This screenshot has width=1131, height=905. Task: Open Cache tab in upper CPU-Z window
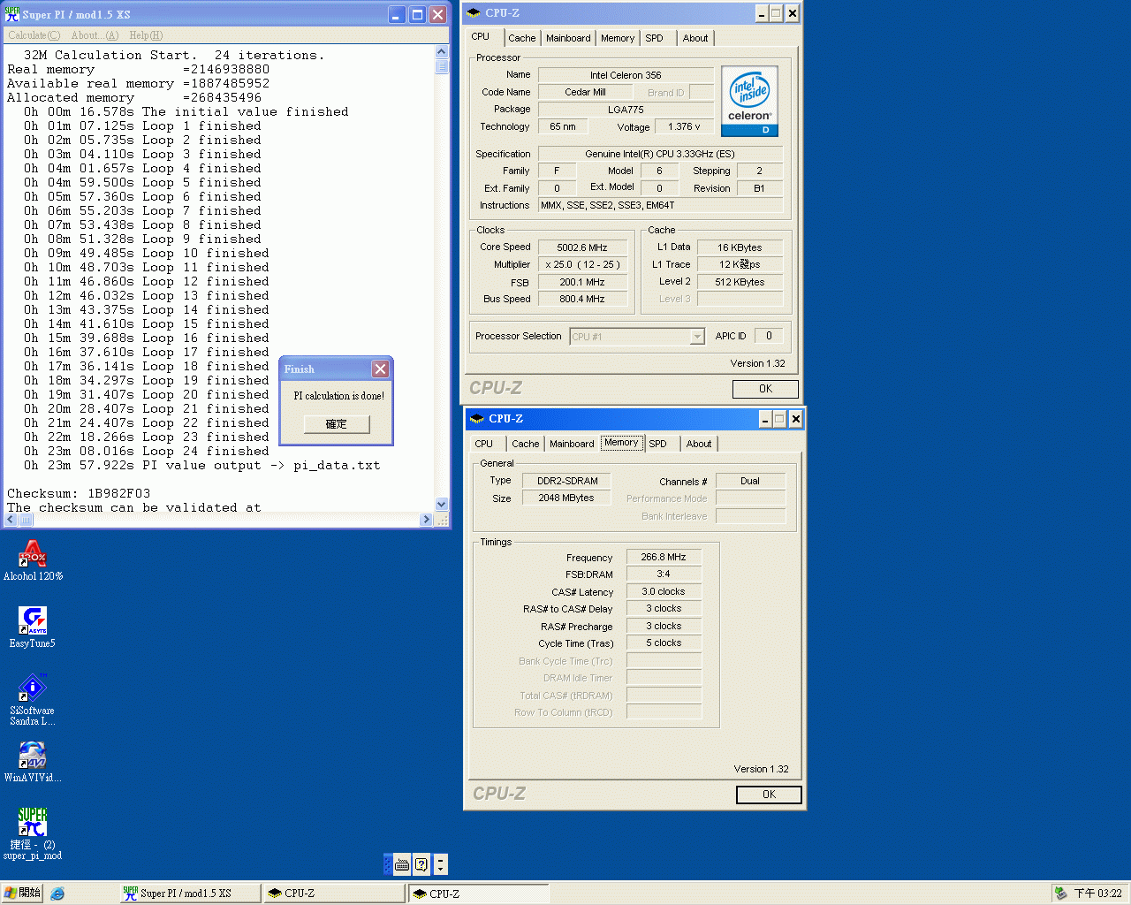pos(521,38)
